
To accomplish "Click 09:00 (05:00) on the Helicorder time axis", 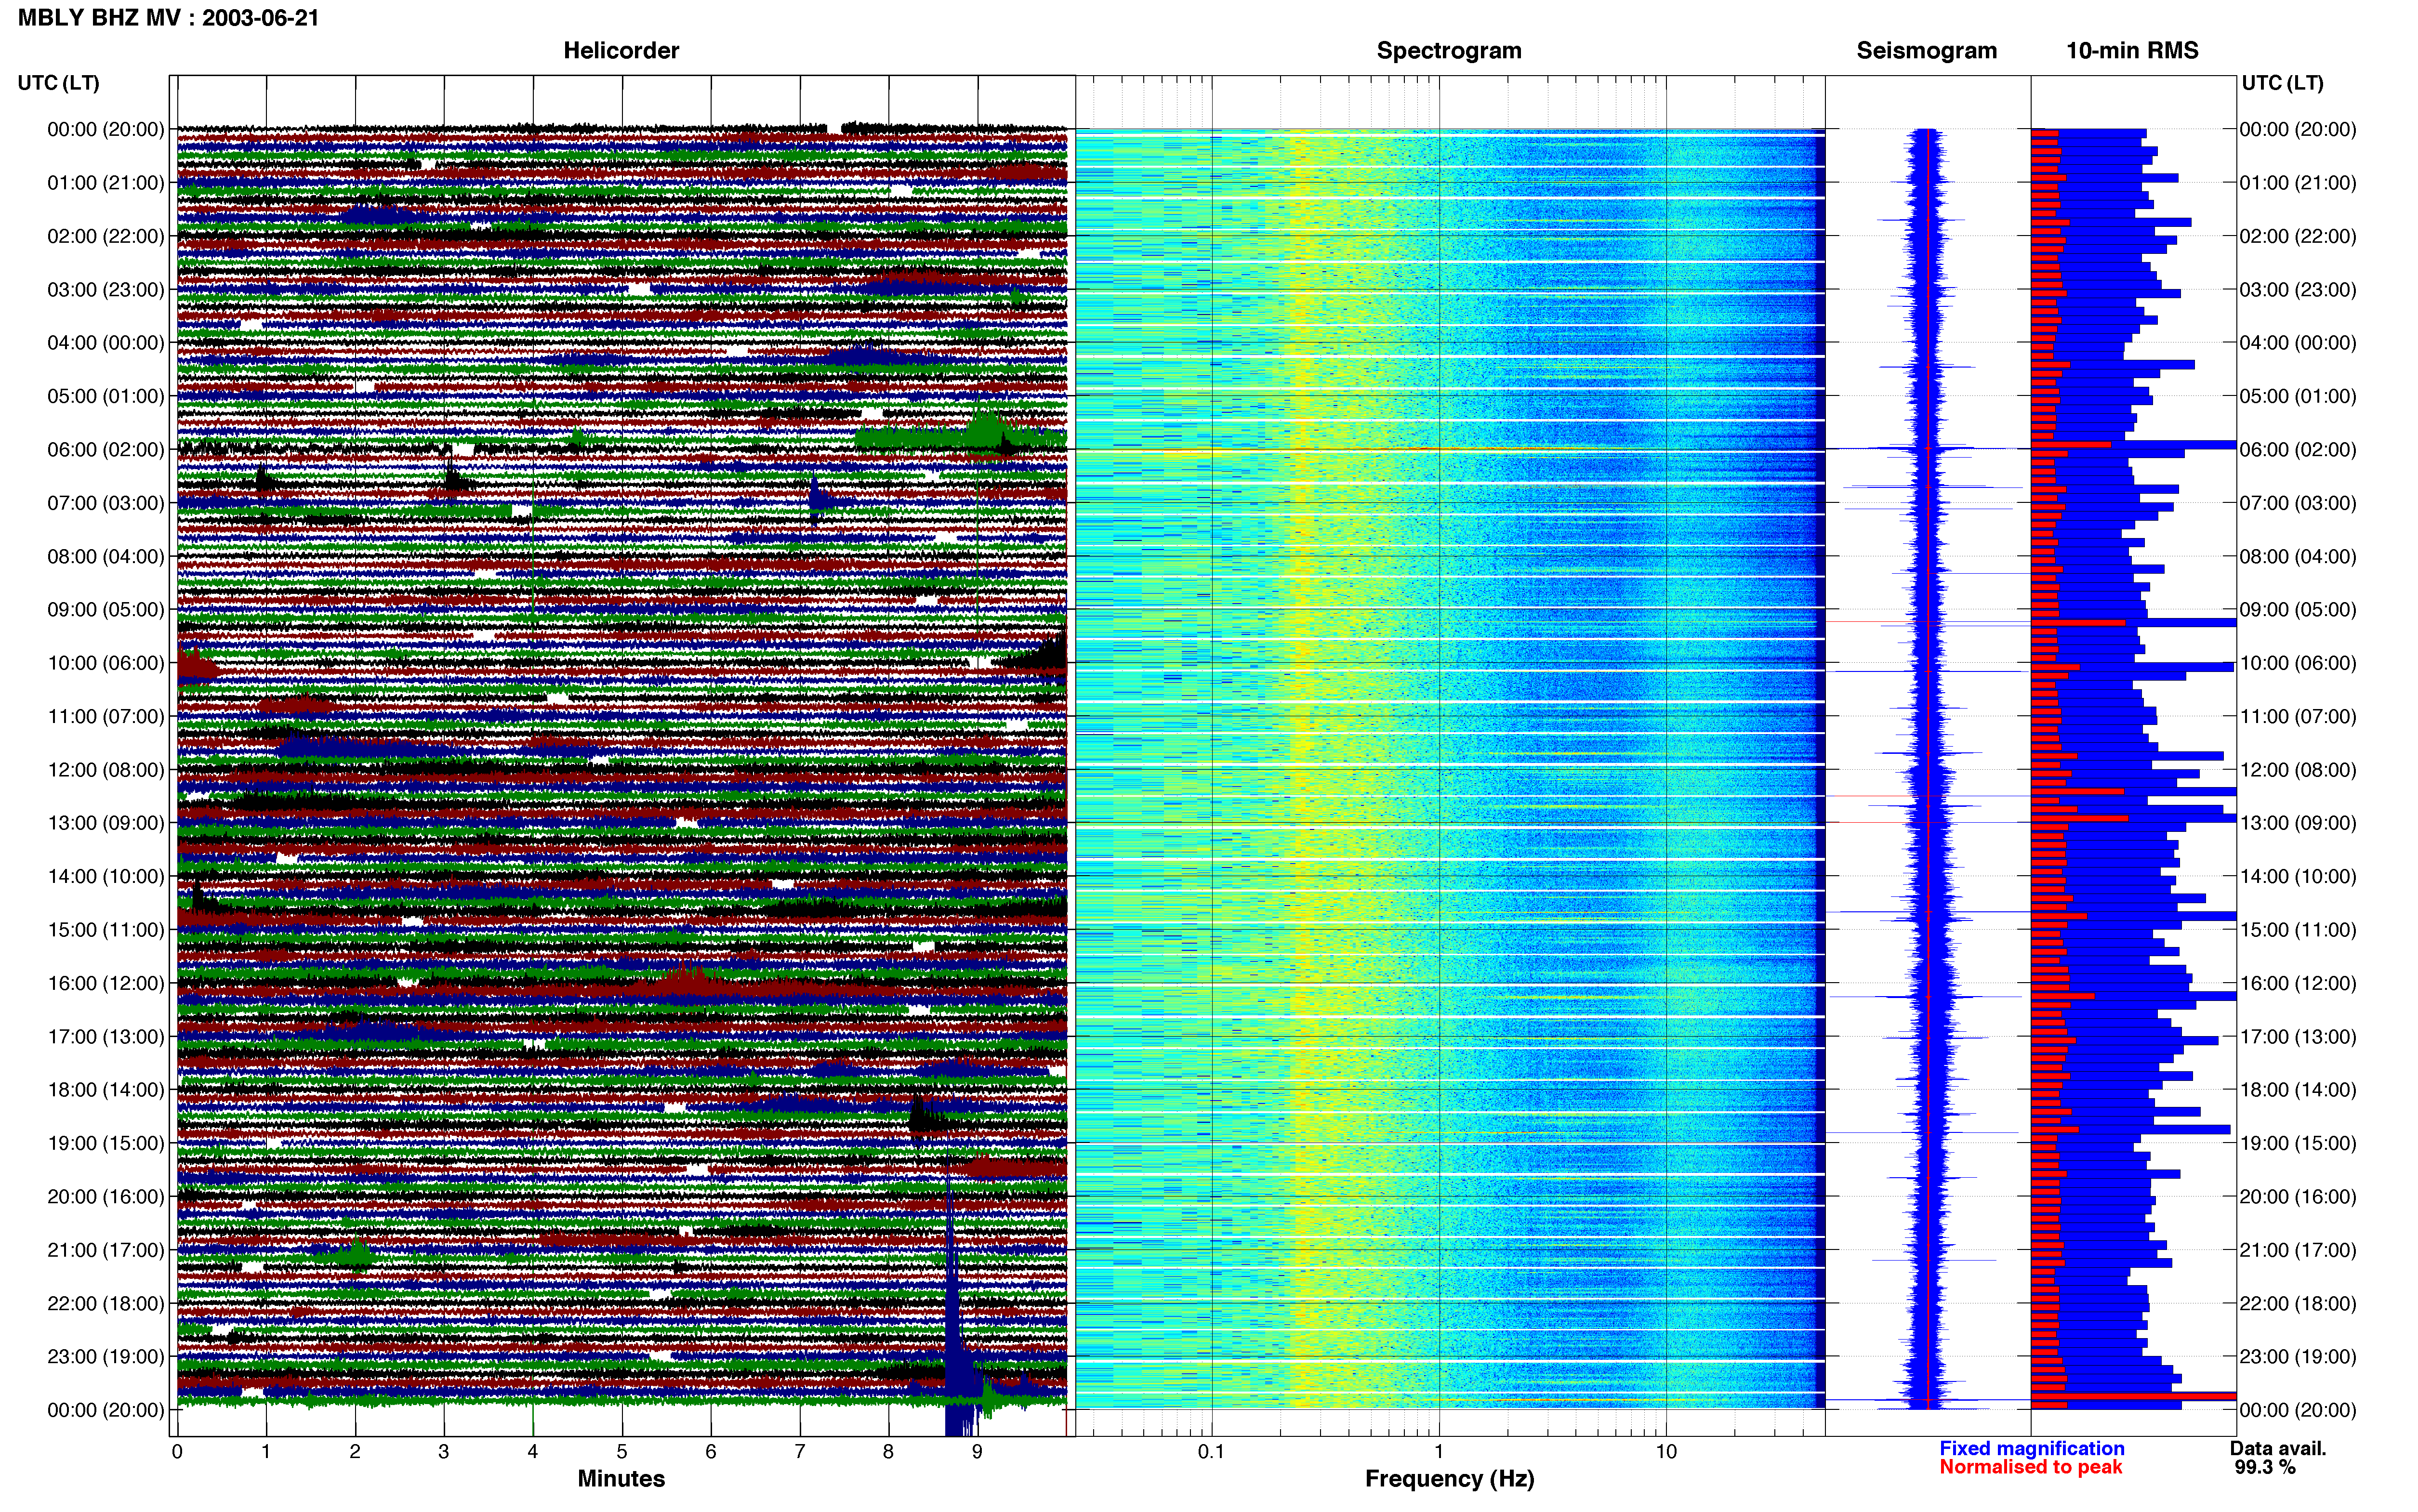I will point(106,609).
